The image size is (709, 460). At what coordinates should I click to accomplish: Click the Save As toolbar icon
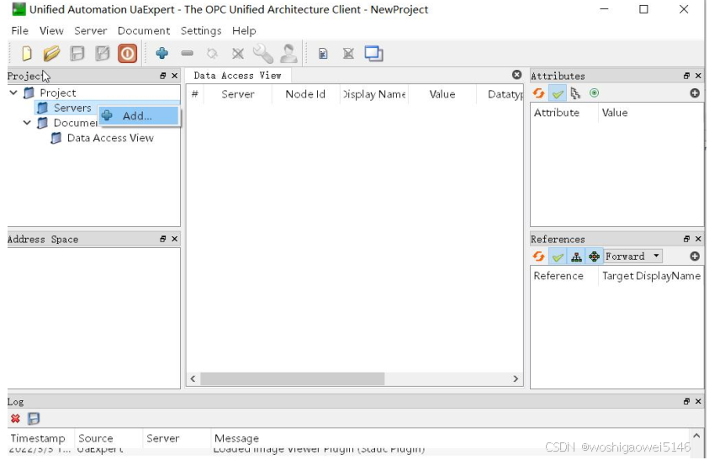pyautogui.click(x=103, y=53)
